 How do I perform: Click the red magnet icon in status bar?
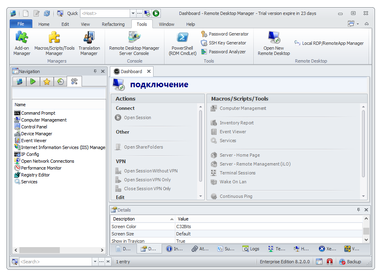pos(330,262)
